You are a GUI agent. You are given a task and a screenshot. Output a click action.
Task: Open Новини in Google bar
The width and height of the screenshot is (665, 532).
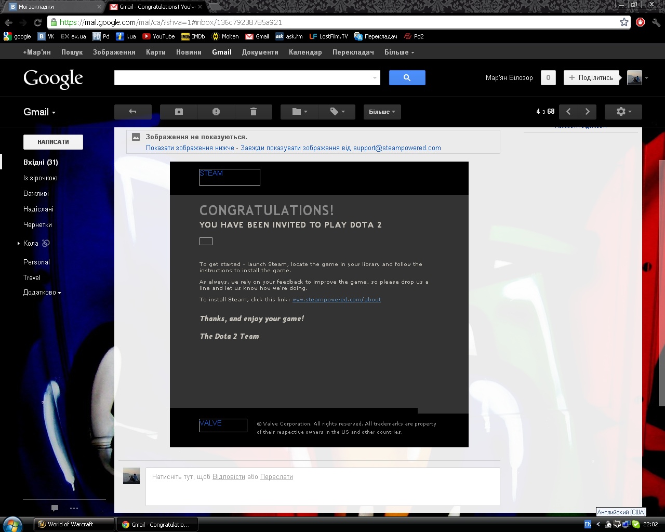click(x=189, y=52)
